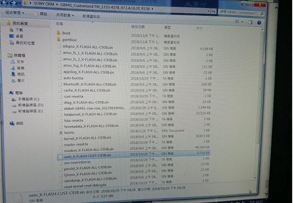Open Music (音樂) library

click(21, 68)
